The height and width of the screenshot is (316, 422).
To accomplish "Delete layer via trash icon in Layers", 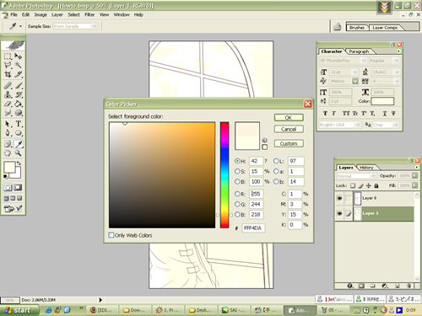I will (408, 286).
